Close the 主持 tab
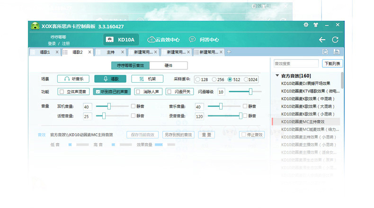 (x=123, y=52)
